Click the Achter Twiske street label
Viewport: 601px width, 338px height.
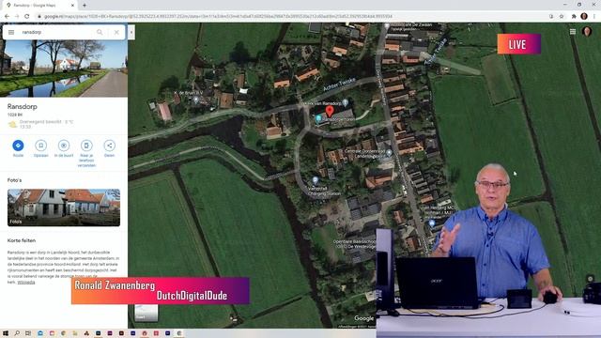(x=339, y=84)
